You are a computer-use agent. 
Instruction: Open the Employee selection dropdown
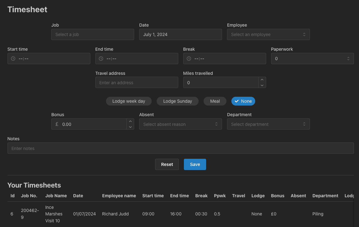(268, 34)
